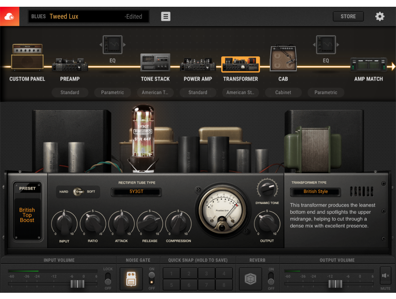Viewport: 396px width, 299px height.
Task: Select the Amp Match module
Action: click(x=368, y=65)
